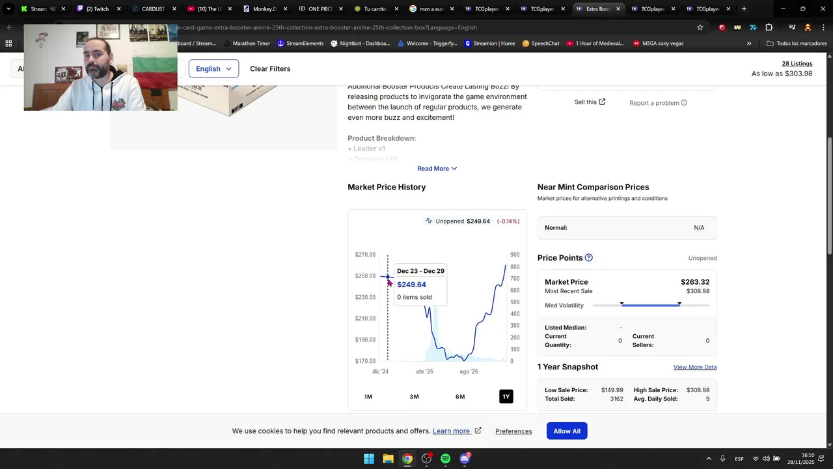Open the Nightbot bookmark

click(360, 44)
